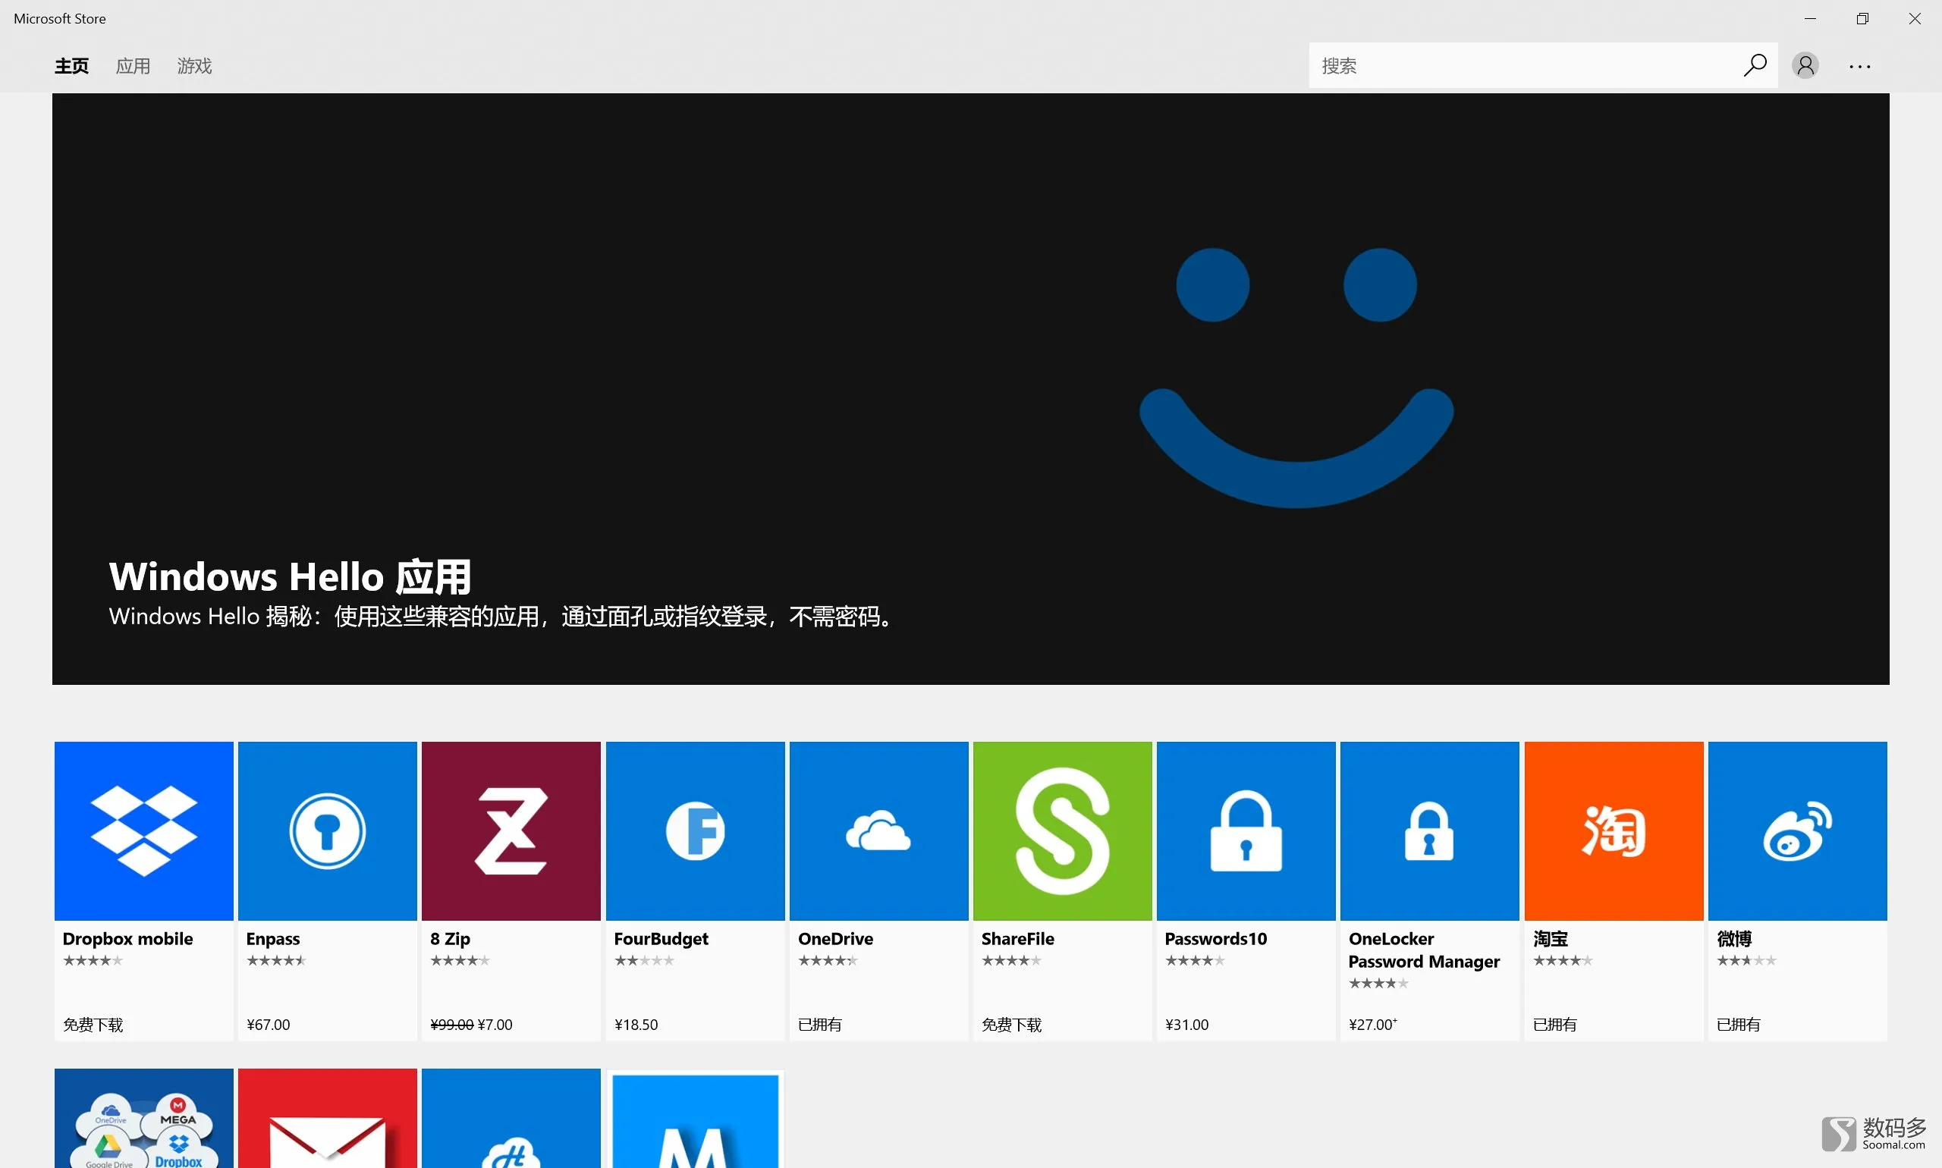Click the Dropbox mobile app name
The height and width of the screenshot is (1168, 1942).
127,939
